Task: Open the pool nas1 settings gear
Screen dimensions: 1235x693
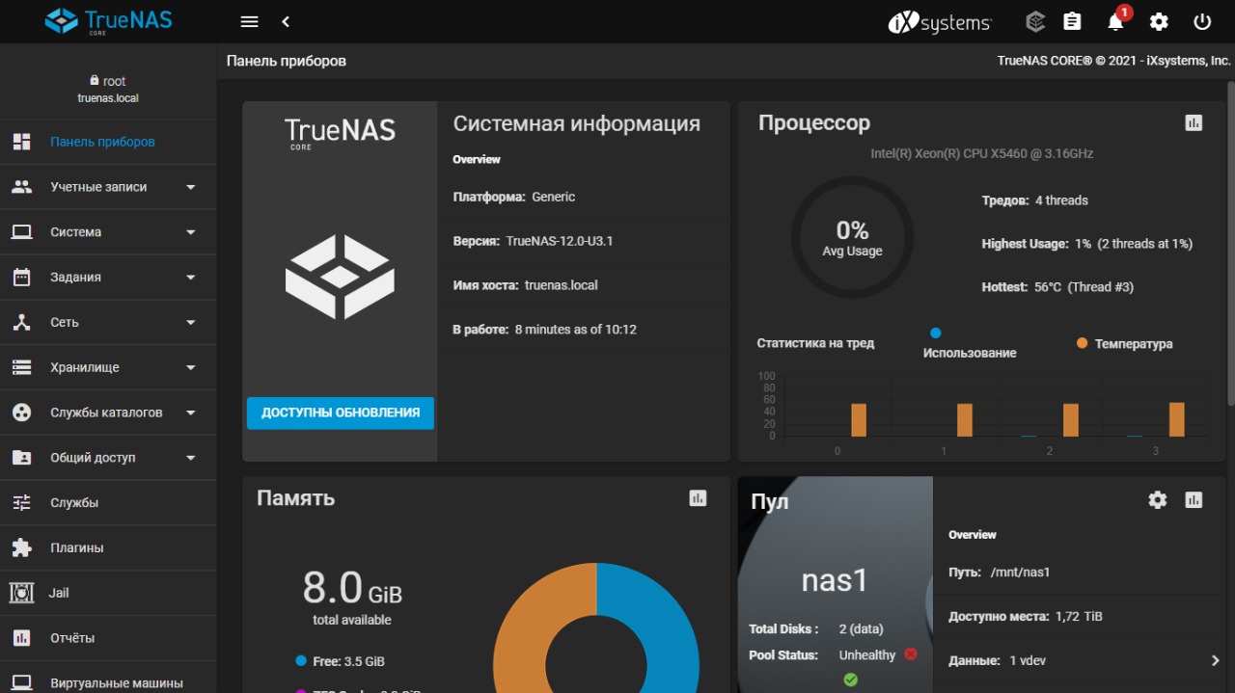Action: click(1158, 499)
